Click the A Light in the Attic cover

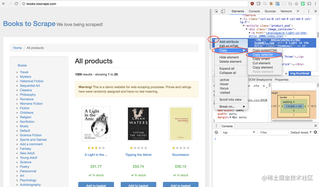point(96,123)
